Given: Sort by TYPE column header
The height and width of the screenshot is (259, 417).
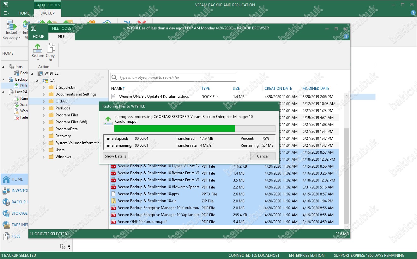Looking at the screenshot, I should (206, 89).
